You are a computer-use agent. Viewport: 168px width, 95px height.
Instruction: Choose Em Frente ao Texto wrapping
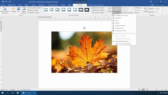point(124,31)
